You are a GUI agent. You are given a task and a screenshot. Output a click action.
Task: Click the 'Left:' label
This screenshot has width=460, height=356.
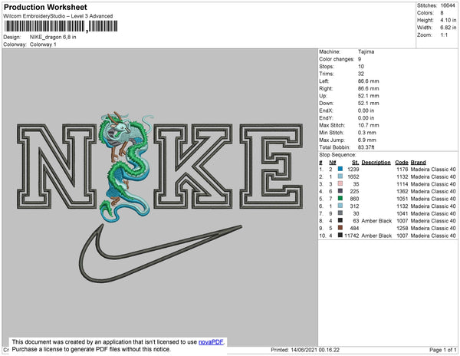tap(324, 81)
